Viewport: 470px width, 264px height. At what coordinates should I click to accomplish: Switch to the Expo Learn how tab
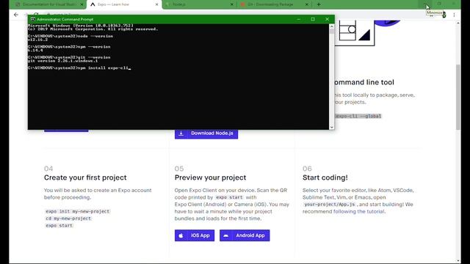tap(124, 4)
